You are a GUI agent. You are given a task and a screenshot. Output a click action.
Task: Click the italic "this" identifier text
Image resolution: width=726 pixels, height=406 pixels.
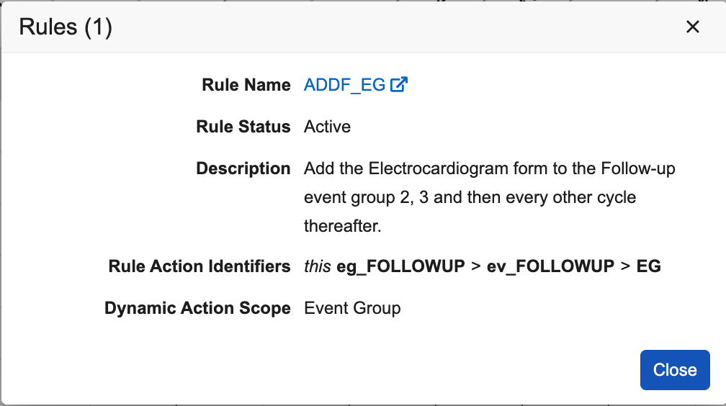tap(318, 266)
